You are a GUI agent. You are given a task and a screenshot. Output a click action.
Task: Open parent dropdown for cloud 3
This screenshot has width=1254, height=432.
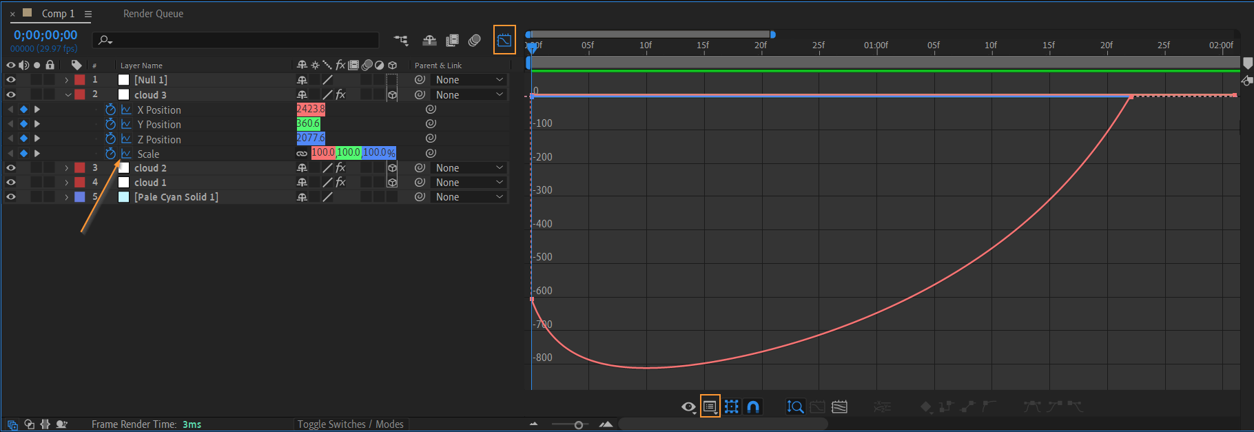pyautogui.click(x=469, y=94)
